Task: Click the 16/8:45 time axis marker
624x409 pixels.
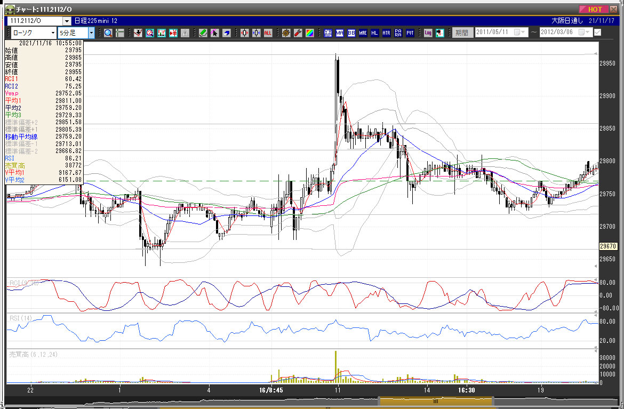Action: point(271,390)
